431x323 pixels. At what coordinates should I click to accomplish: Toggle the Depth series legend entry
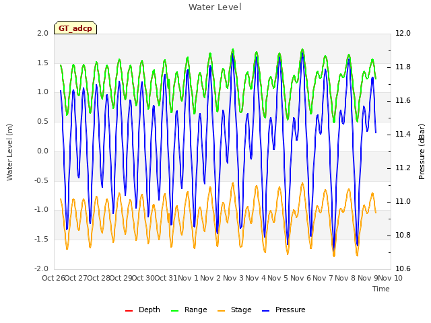142,310
